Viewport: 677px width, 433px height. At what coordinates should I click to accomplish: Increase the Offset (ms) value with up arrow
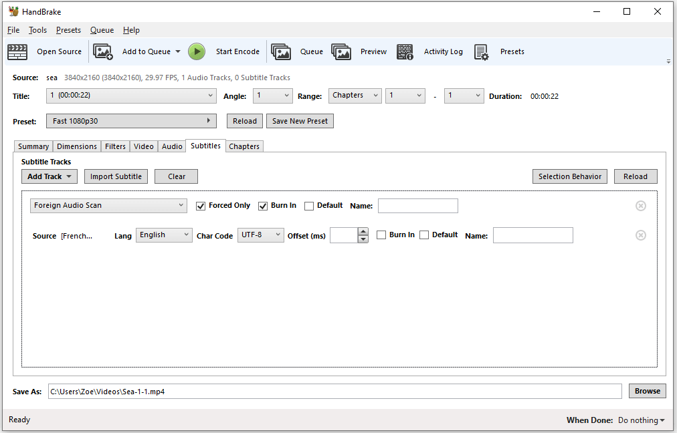pos(363,232)
